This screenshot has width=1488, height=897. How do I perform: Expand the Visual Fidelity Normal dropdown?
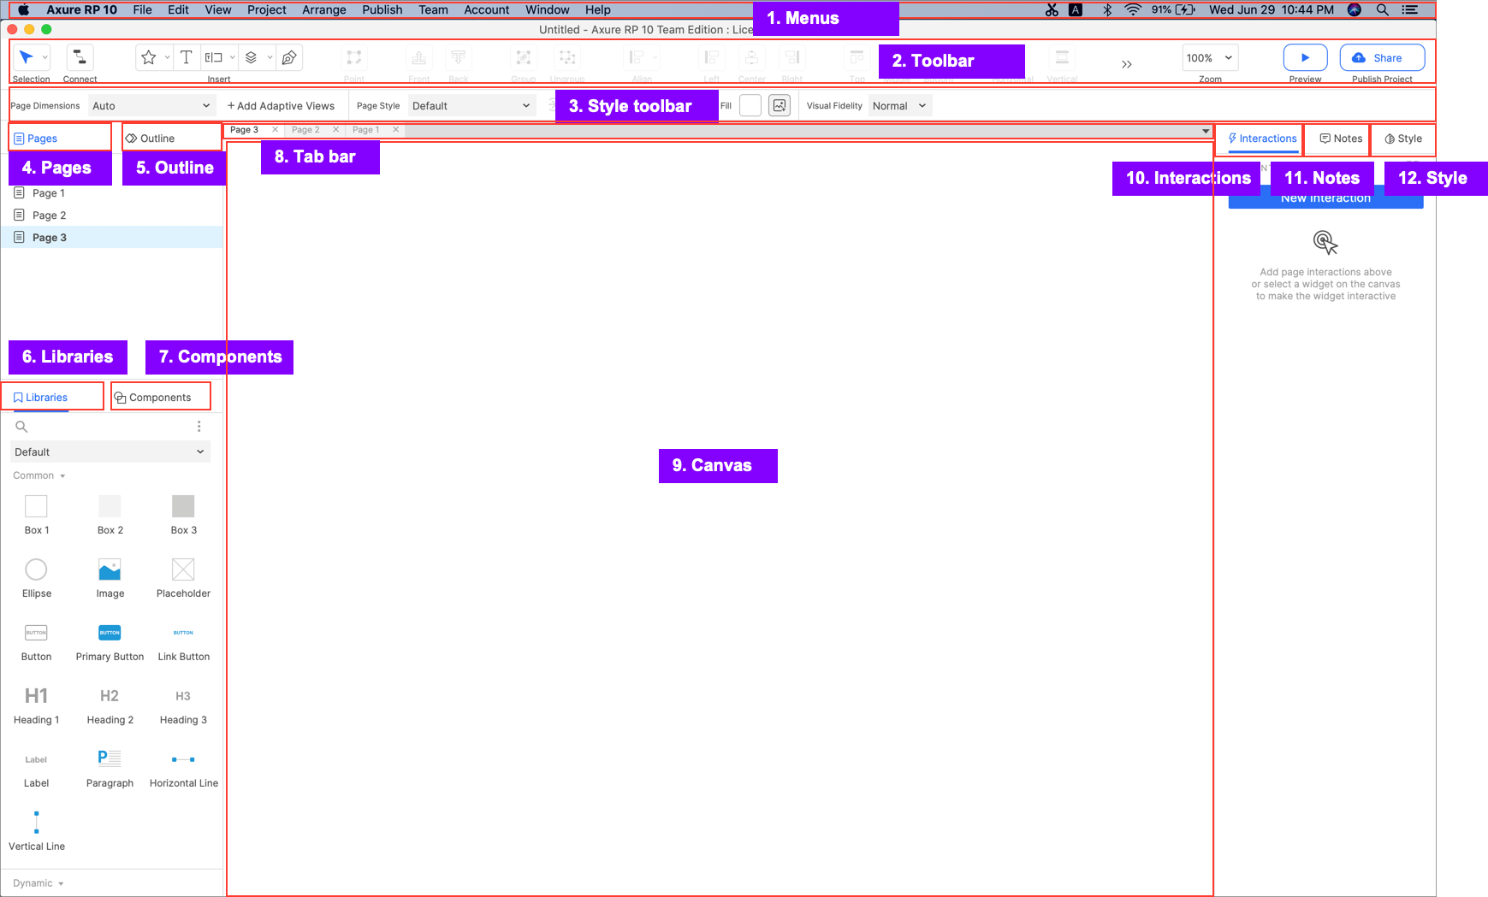click(x=899, y=106)
